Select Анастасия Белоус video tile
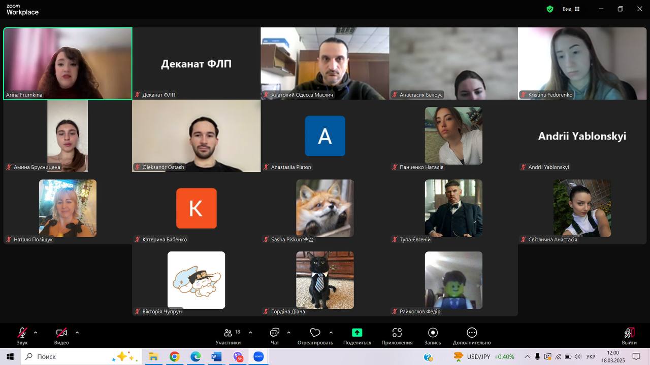650x365 pixels. (x=453, y=63)
